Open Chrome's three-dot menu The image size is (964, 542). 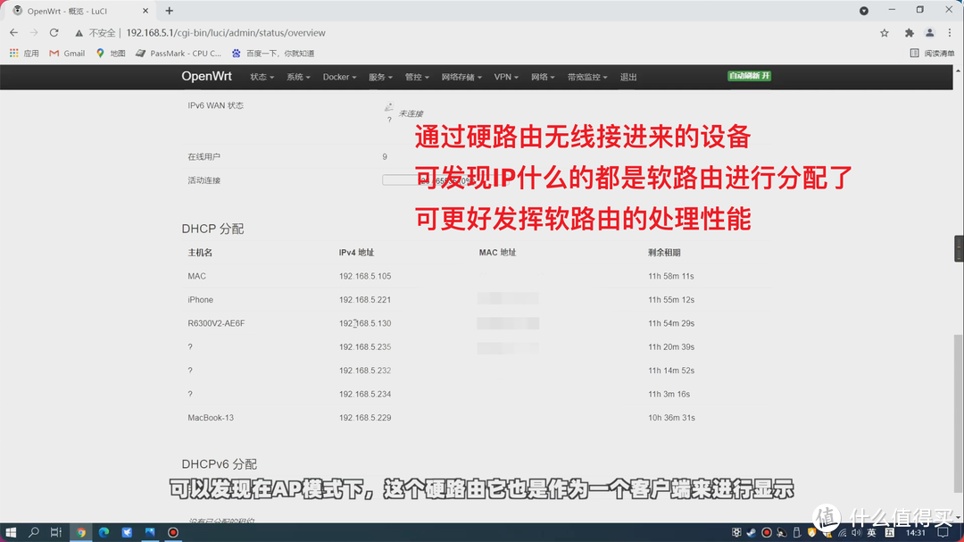point(950,33)
